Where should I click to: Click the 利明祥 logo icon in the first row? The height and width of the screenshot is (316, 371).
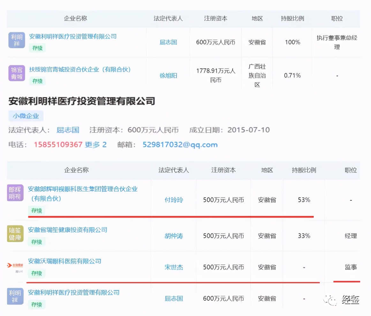16,40
